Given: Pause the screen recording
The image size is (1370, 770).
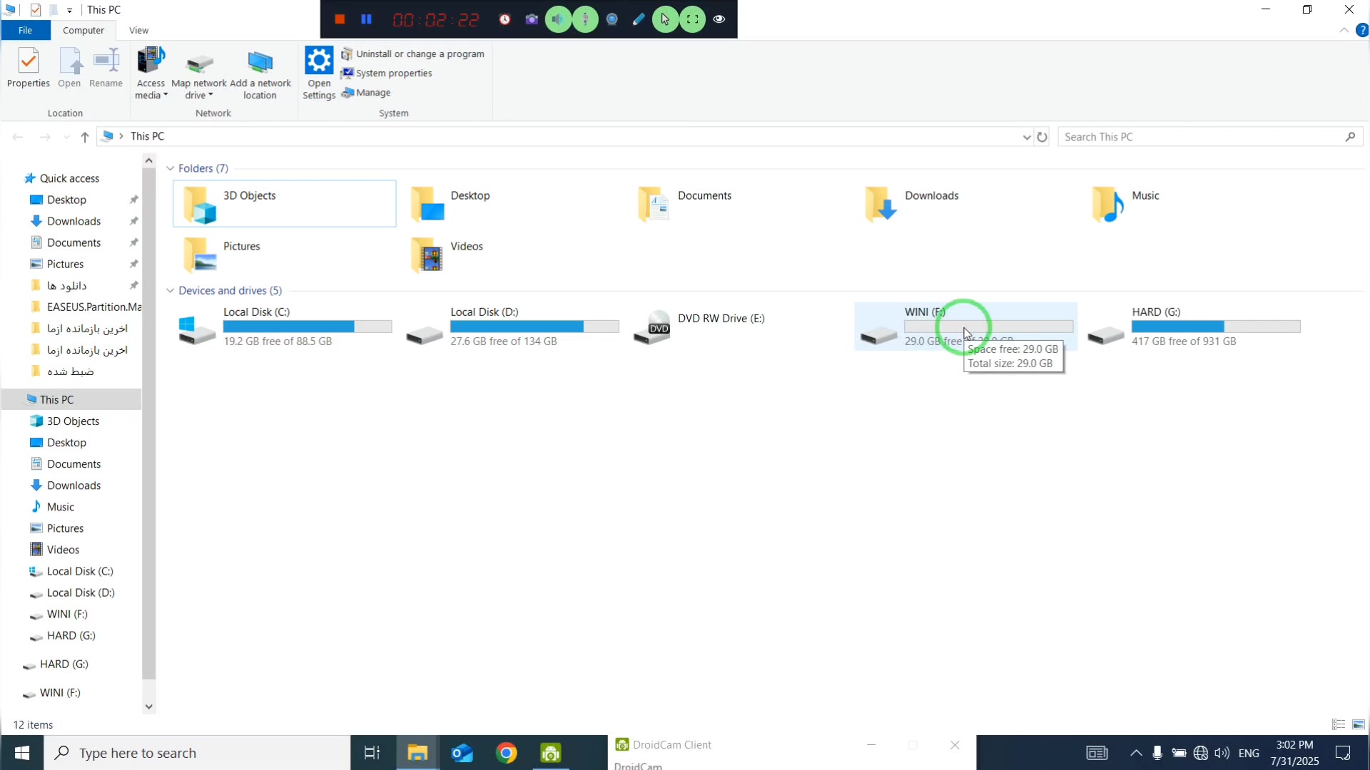Looking at the screenshot, I should click(x=366, y=19).
